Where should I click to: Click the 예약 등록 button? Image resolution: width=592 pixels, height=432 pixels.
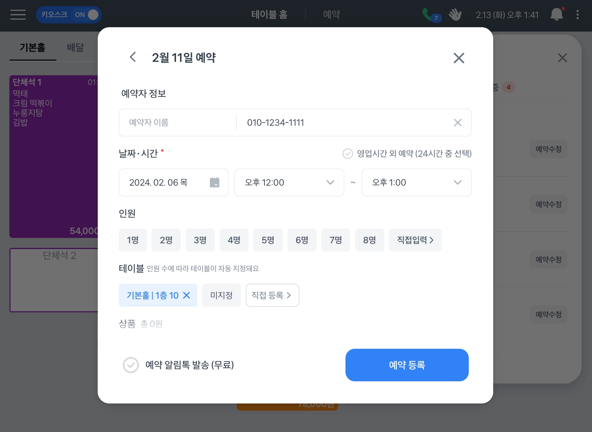click(x=407, y=365)
